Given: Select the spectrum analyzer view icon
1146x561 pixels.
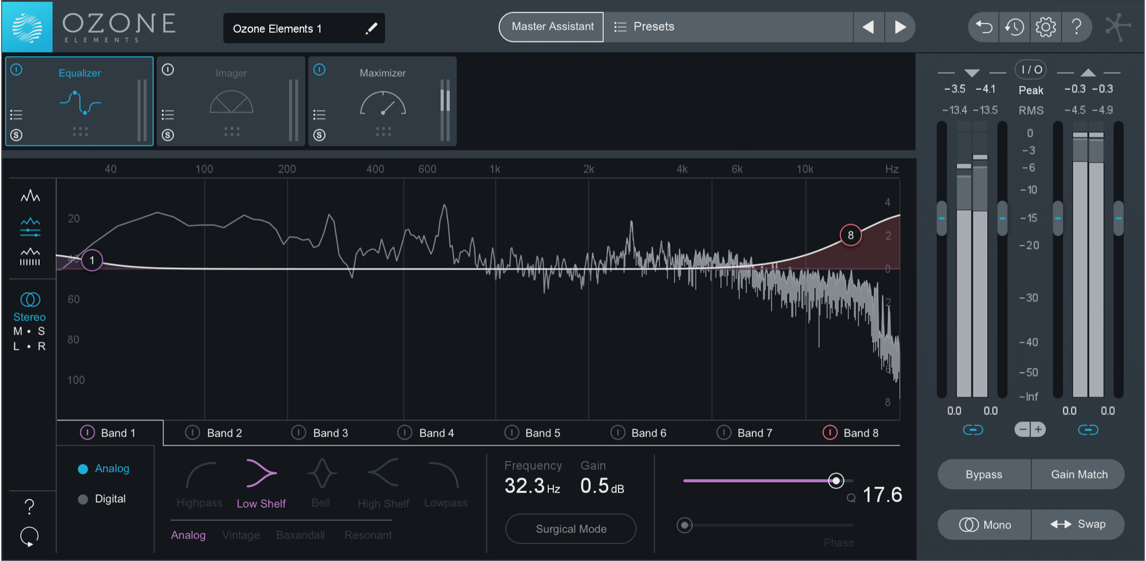Looking at the screenshot, I should tap(30, 196).
